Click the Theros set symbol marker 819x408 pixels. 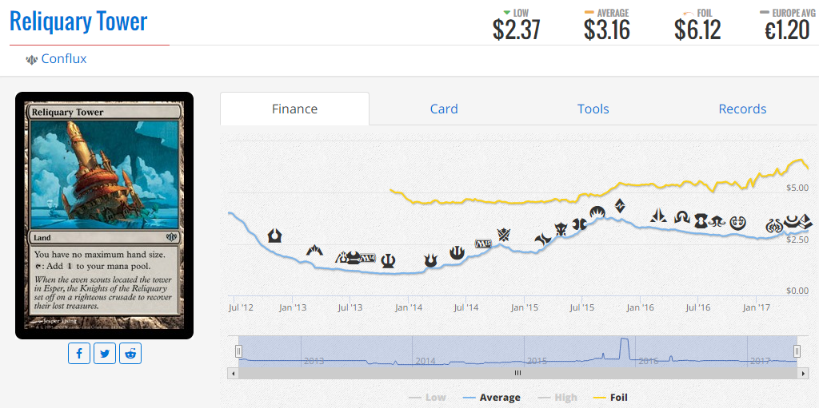tap(388, 260)
